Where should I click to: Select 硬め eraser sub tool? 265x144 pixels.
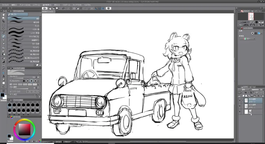coord(24,18)
